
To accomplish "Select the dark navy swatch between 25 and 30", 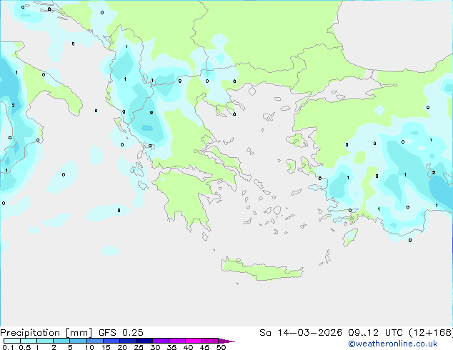I will pos(144,341).
